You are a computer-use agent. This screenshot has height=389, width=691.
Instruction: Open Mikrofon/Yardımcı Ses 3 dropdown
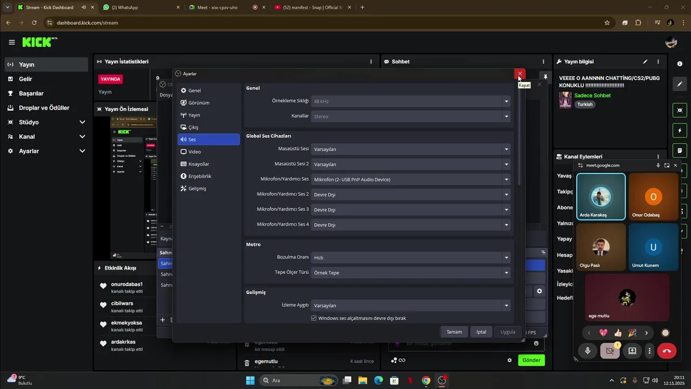tap(410, 210)
